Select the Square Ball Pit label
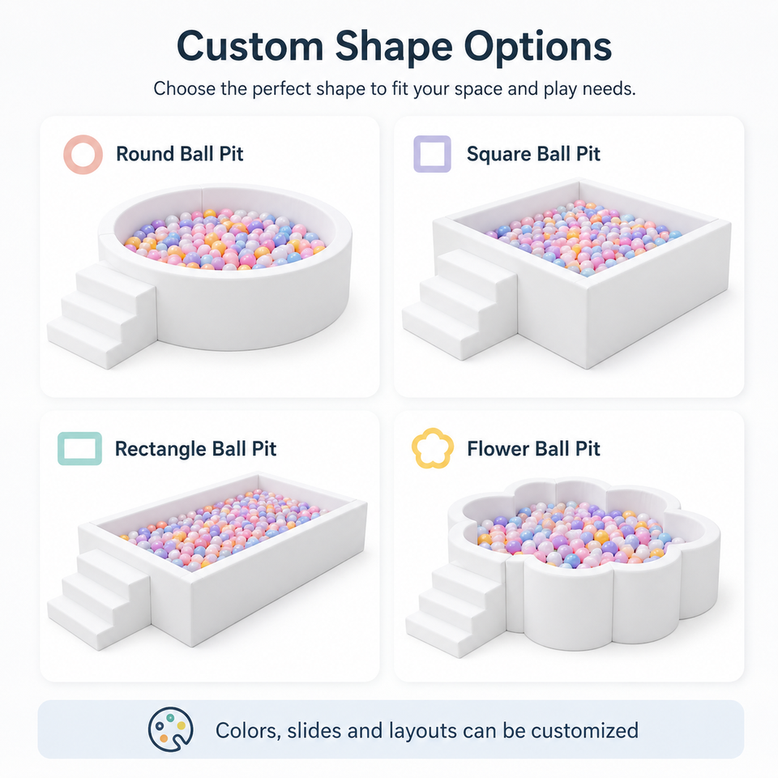Screen dimensions: 778x778 pyautogui.click(x=533, y=154)
